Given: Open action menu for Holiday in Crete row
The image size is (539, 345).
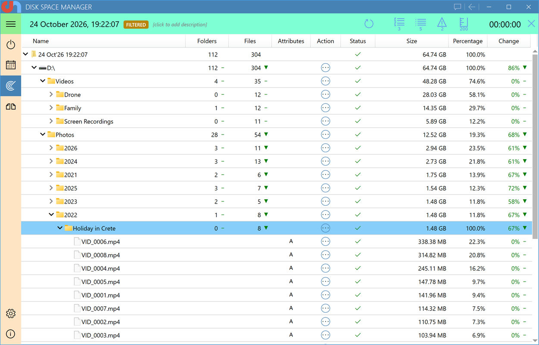Looking at the screenshot, I should [x=326, y=228].
